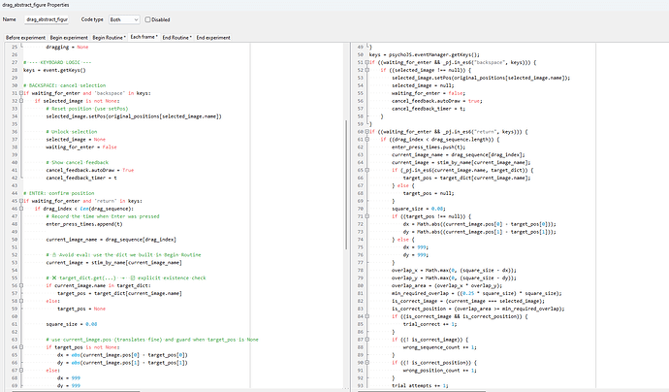The width and height of the screenshot is (669, 392).
Task: Collapse the fold marker at JavaScript line 50
Action: [x=367, y=62]
